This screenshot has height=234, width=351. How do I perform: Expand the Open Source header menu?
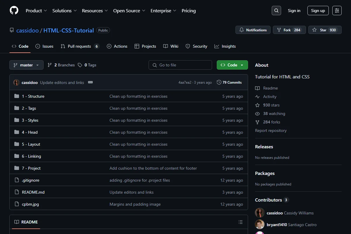(x=129, y=11)
